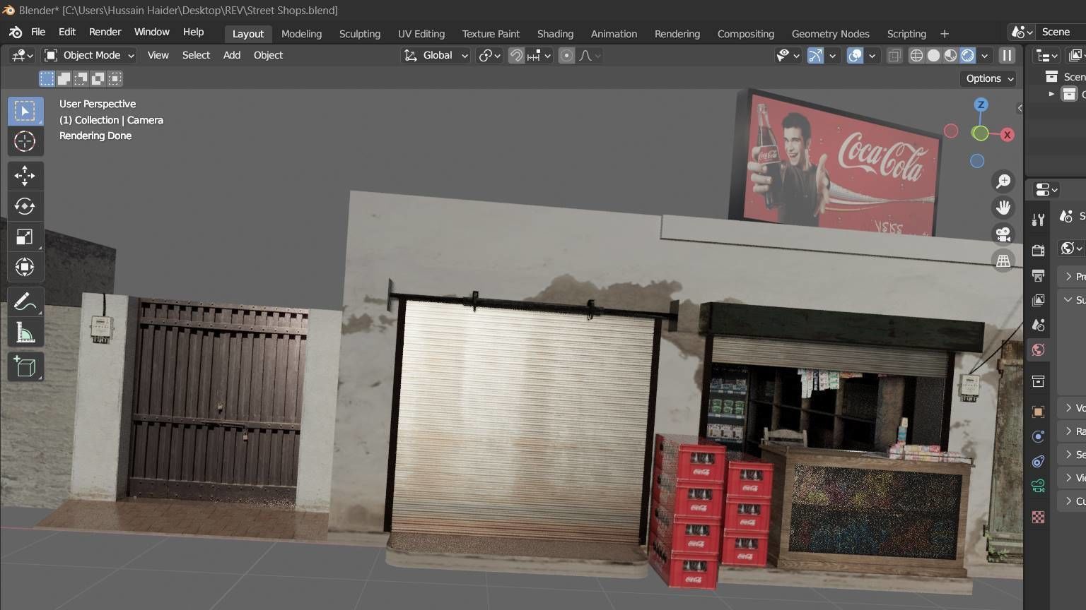1086x610 pixels.
Task: Switch to Modeling workspace tab
Action: pyautogui.click(x=301, y=33)
